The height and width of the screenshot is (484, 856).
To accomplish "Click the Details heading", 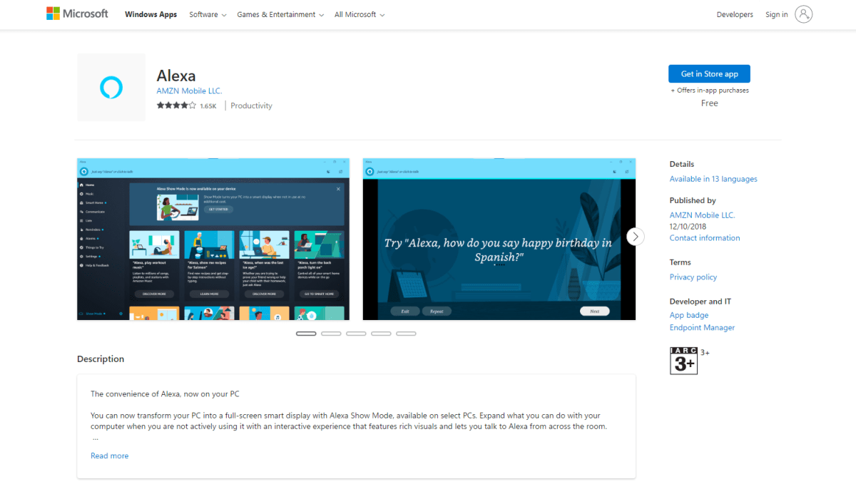I will click(x=682, y=164).
